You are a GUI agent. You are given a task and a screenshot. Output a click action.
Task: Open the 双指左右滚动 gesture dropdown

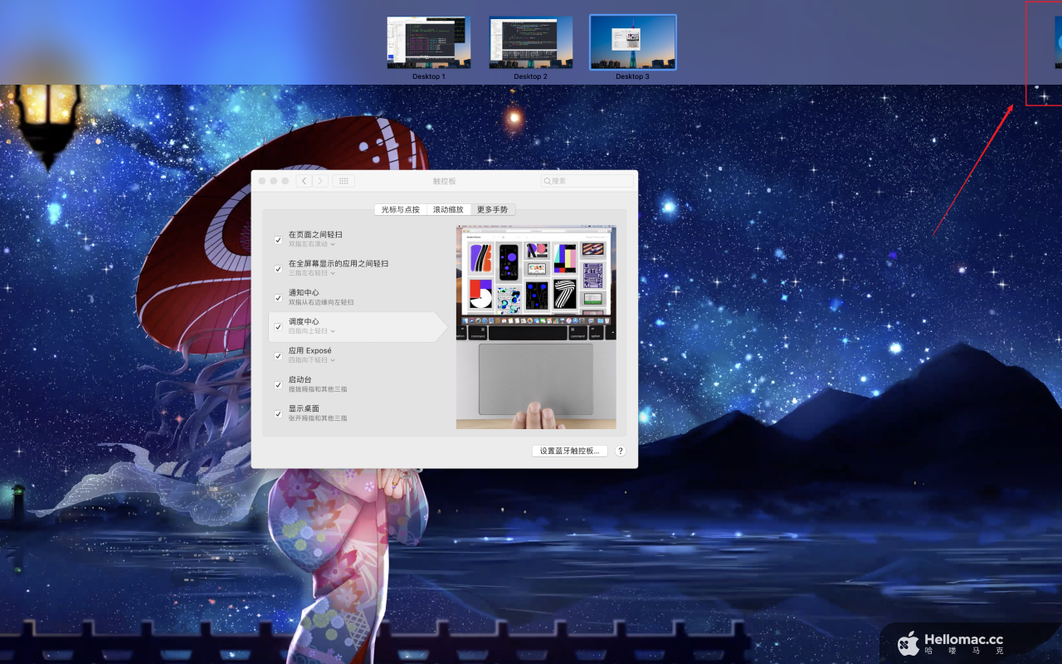[312, 244]
